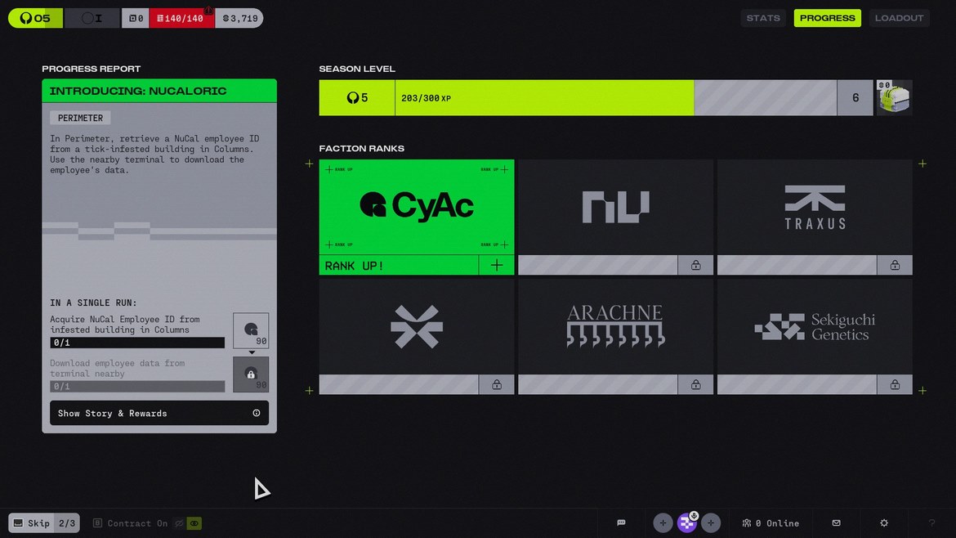Switch to the Stats tab

(x=763, y=18)
